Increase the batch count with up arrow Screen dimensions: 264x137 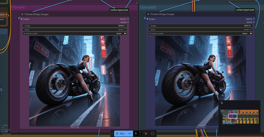click(x=140, y=132)
